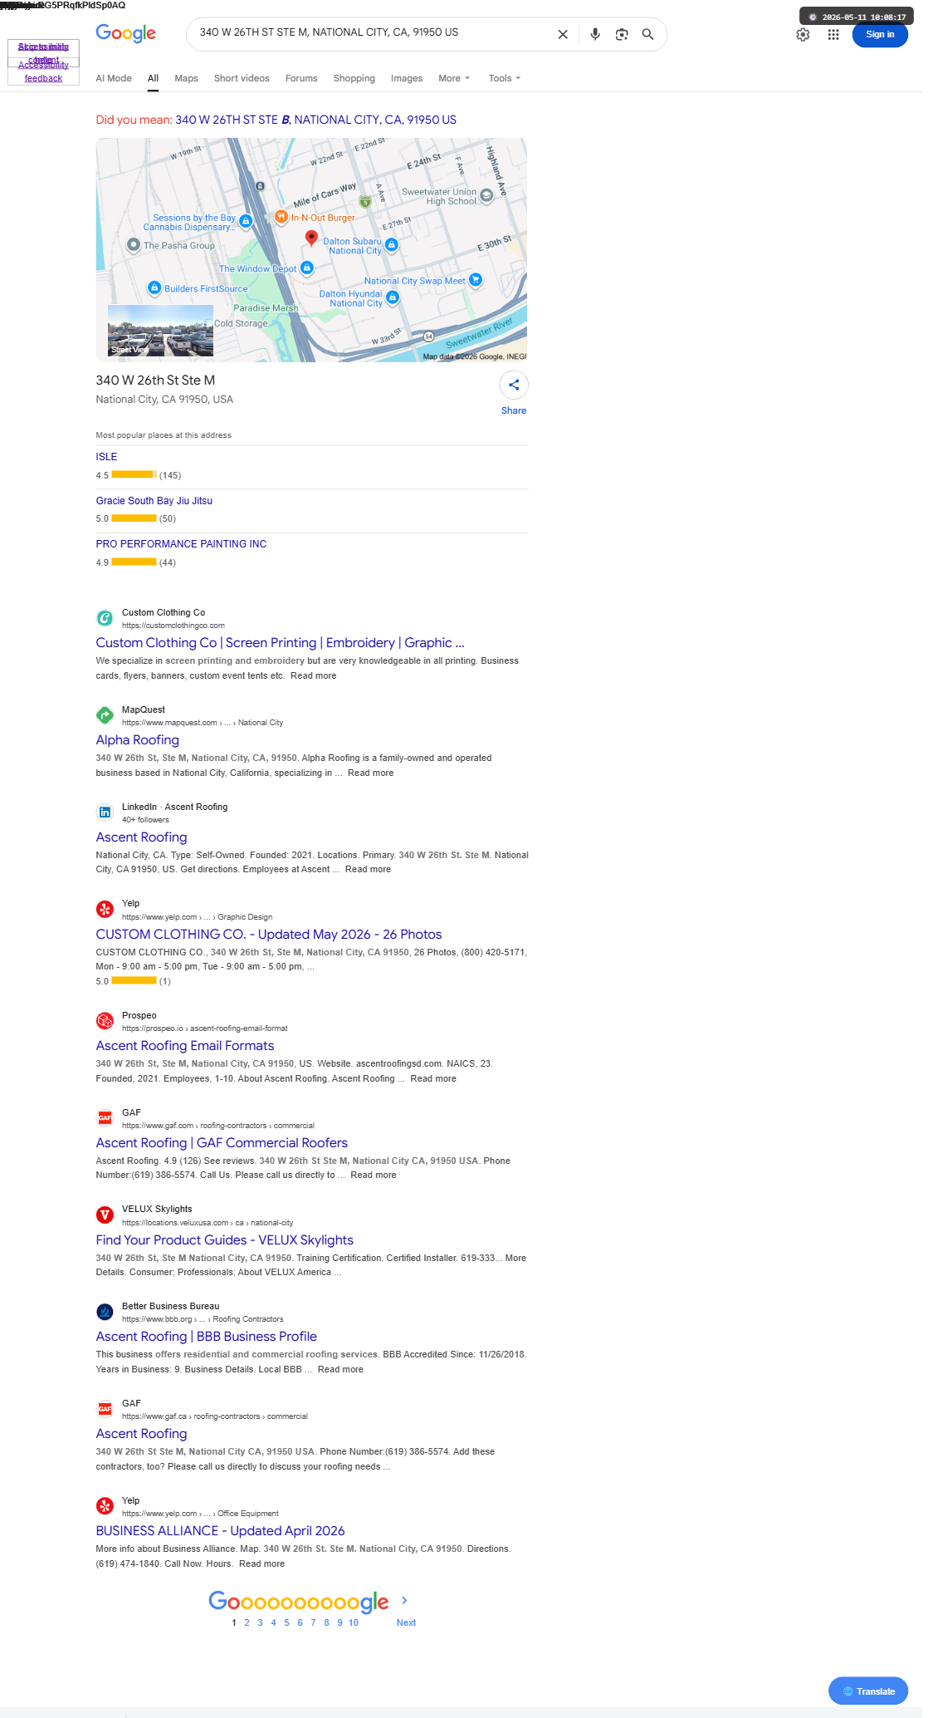Click Sessions by the Bay marker

tap(246, 221)
